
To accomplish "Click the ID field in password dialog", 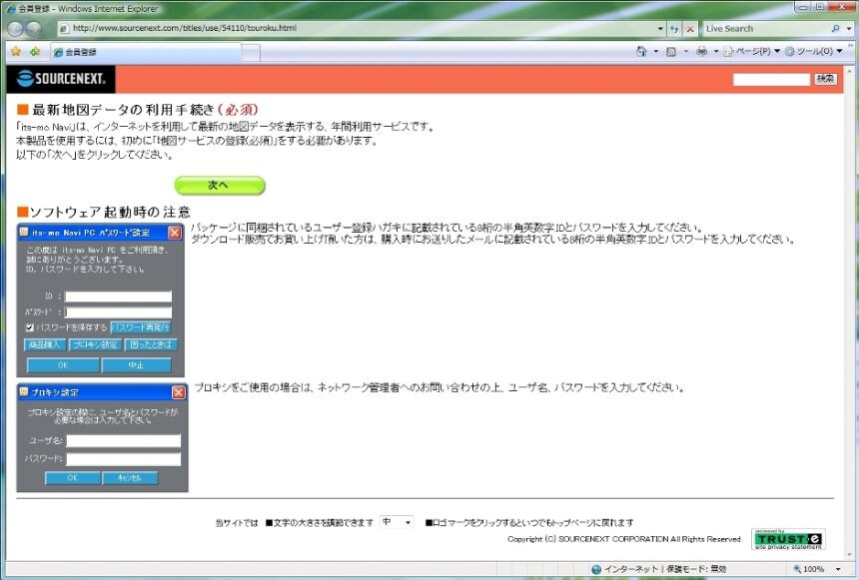I will [x=118, y=296].
